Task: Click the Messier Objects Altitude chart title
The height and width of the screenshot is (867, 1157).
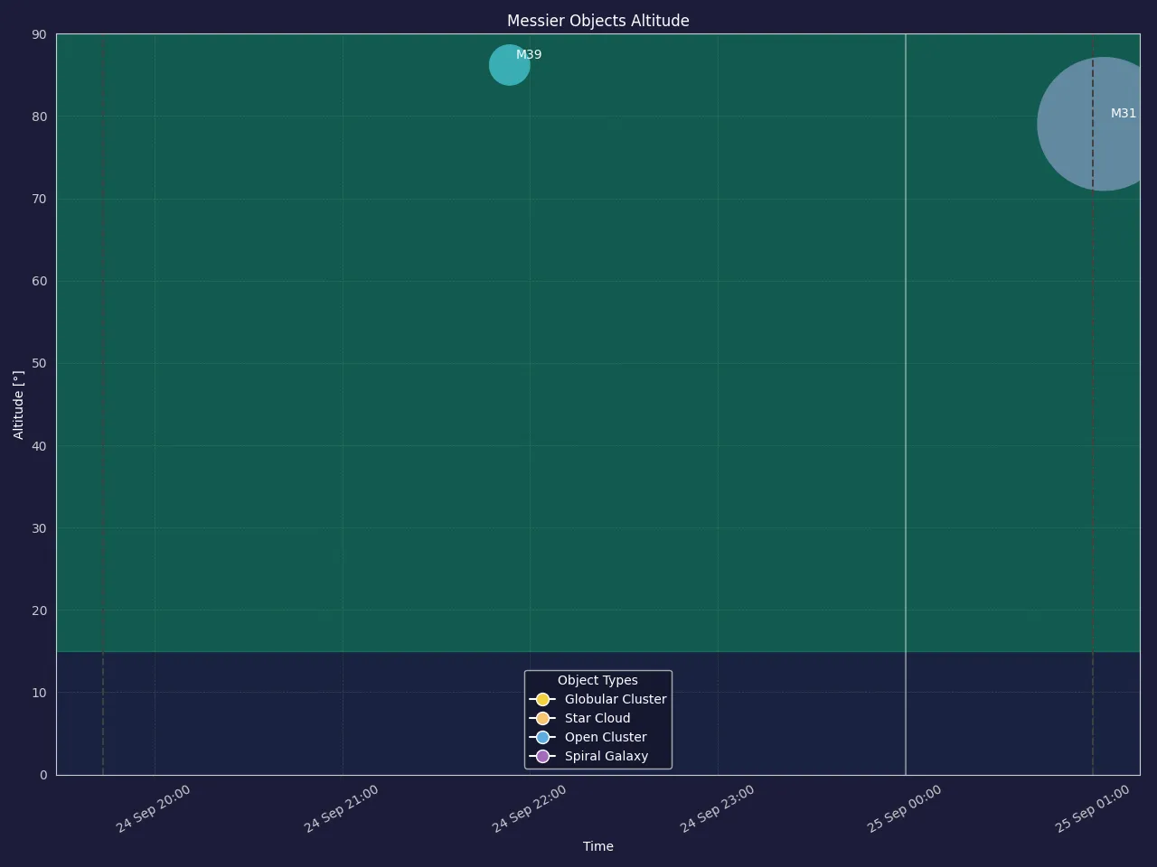Action: [x=598, y=21]
